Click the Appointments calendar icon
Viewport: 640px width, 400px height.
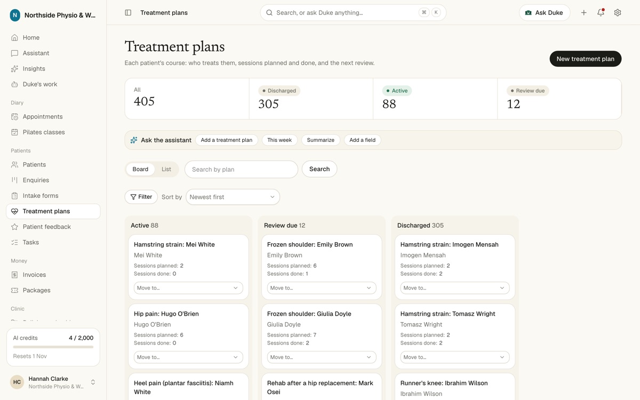coord(14,117)
